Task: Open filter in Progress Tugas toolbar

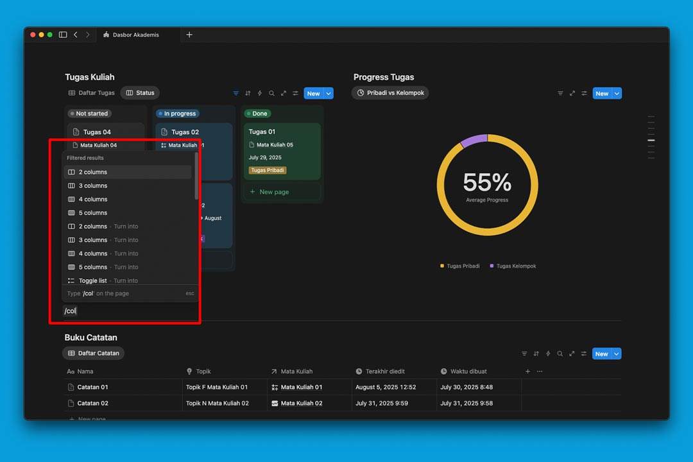Action: click(560, 93)
